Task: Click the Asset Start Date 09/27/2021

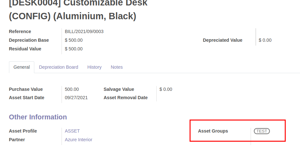Action: (x=76, y=98)
